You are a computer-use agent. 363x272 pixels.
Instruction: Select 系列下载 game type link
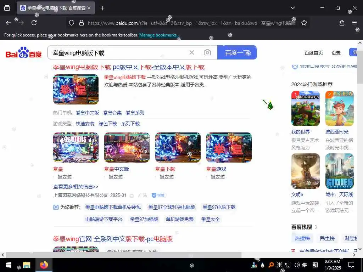(x=130, y=124)
